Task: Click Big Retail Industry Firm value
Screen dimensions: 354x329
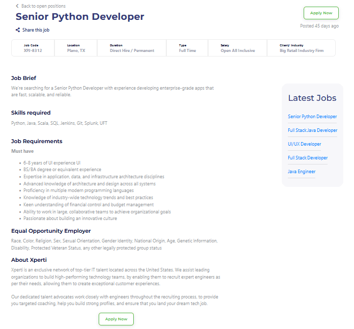Action: 302,50
